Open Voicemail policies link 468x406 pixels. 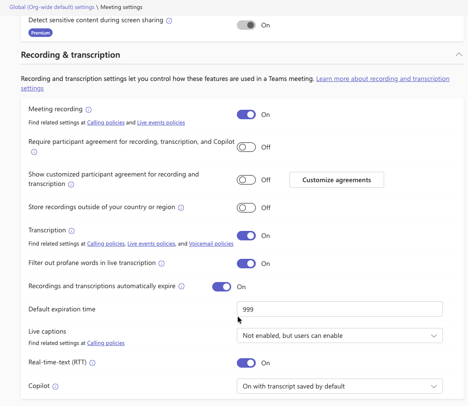click(211, 244)
